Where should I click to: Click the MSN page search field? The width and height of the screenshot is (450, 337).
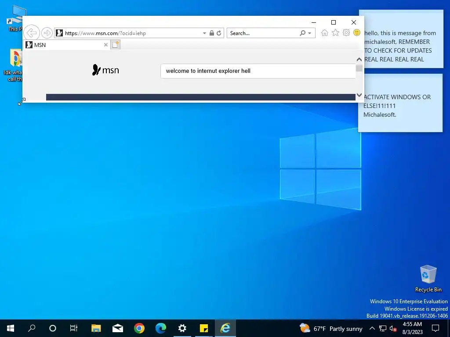coord(258,71)
